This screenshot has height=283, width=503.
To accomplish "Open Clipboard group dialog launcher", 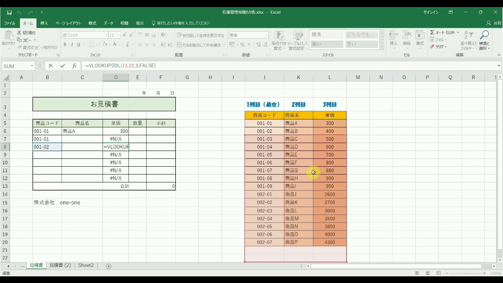I will 58,55.
